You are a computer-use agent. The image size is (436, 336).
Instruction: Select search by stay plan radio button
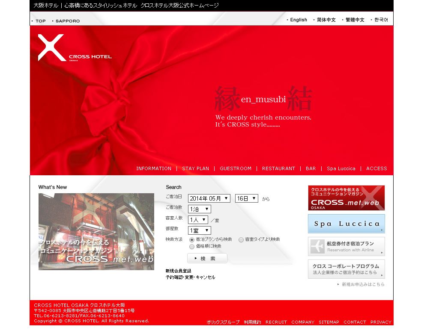click(191, 239)
